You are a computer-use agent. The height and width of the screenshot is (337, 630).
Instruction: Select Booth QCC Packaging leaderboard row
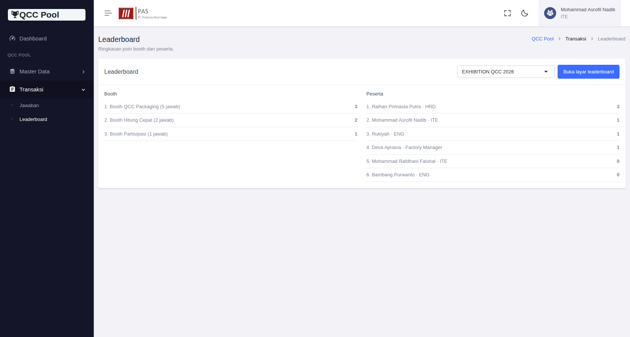[x=231, y=107]
